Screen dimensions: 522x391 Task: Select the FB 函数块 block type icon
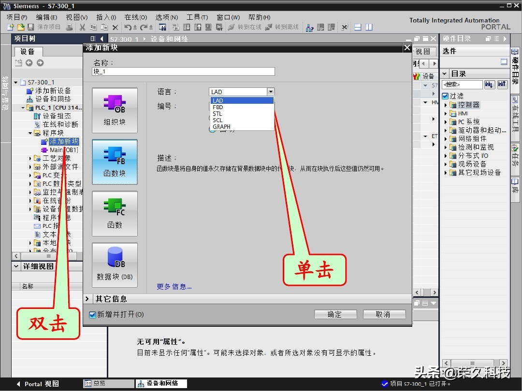tap(115, 162)
